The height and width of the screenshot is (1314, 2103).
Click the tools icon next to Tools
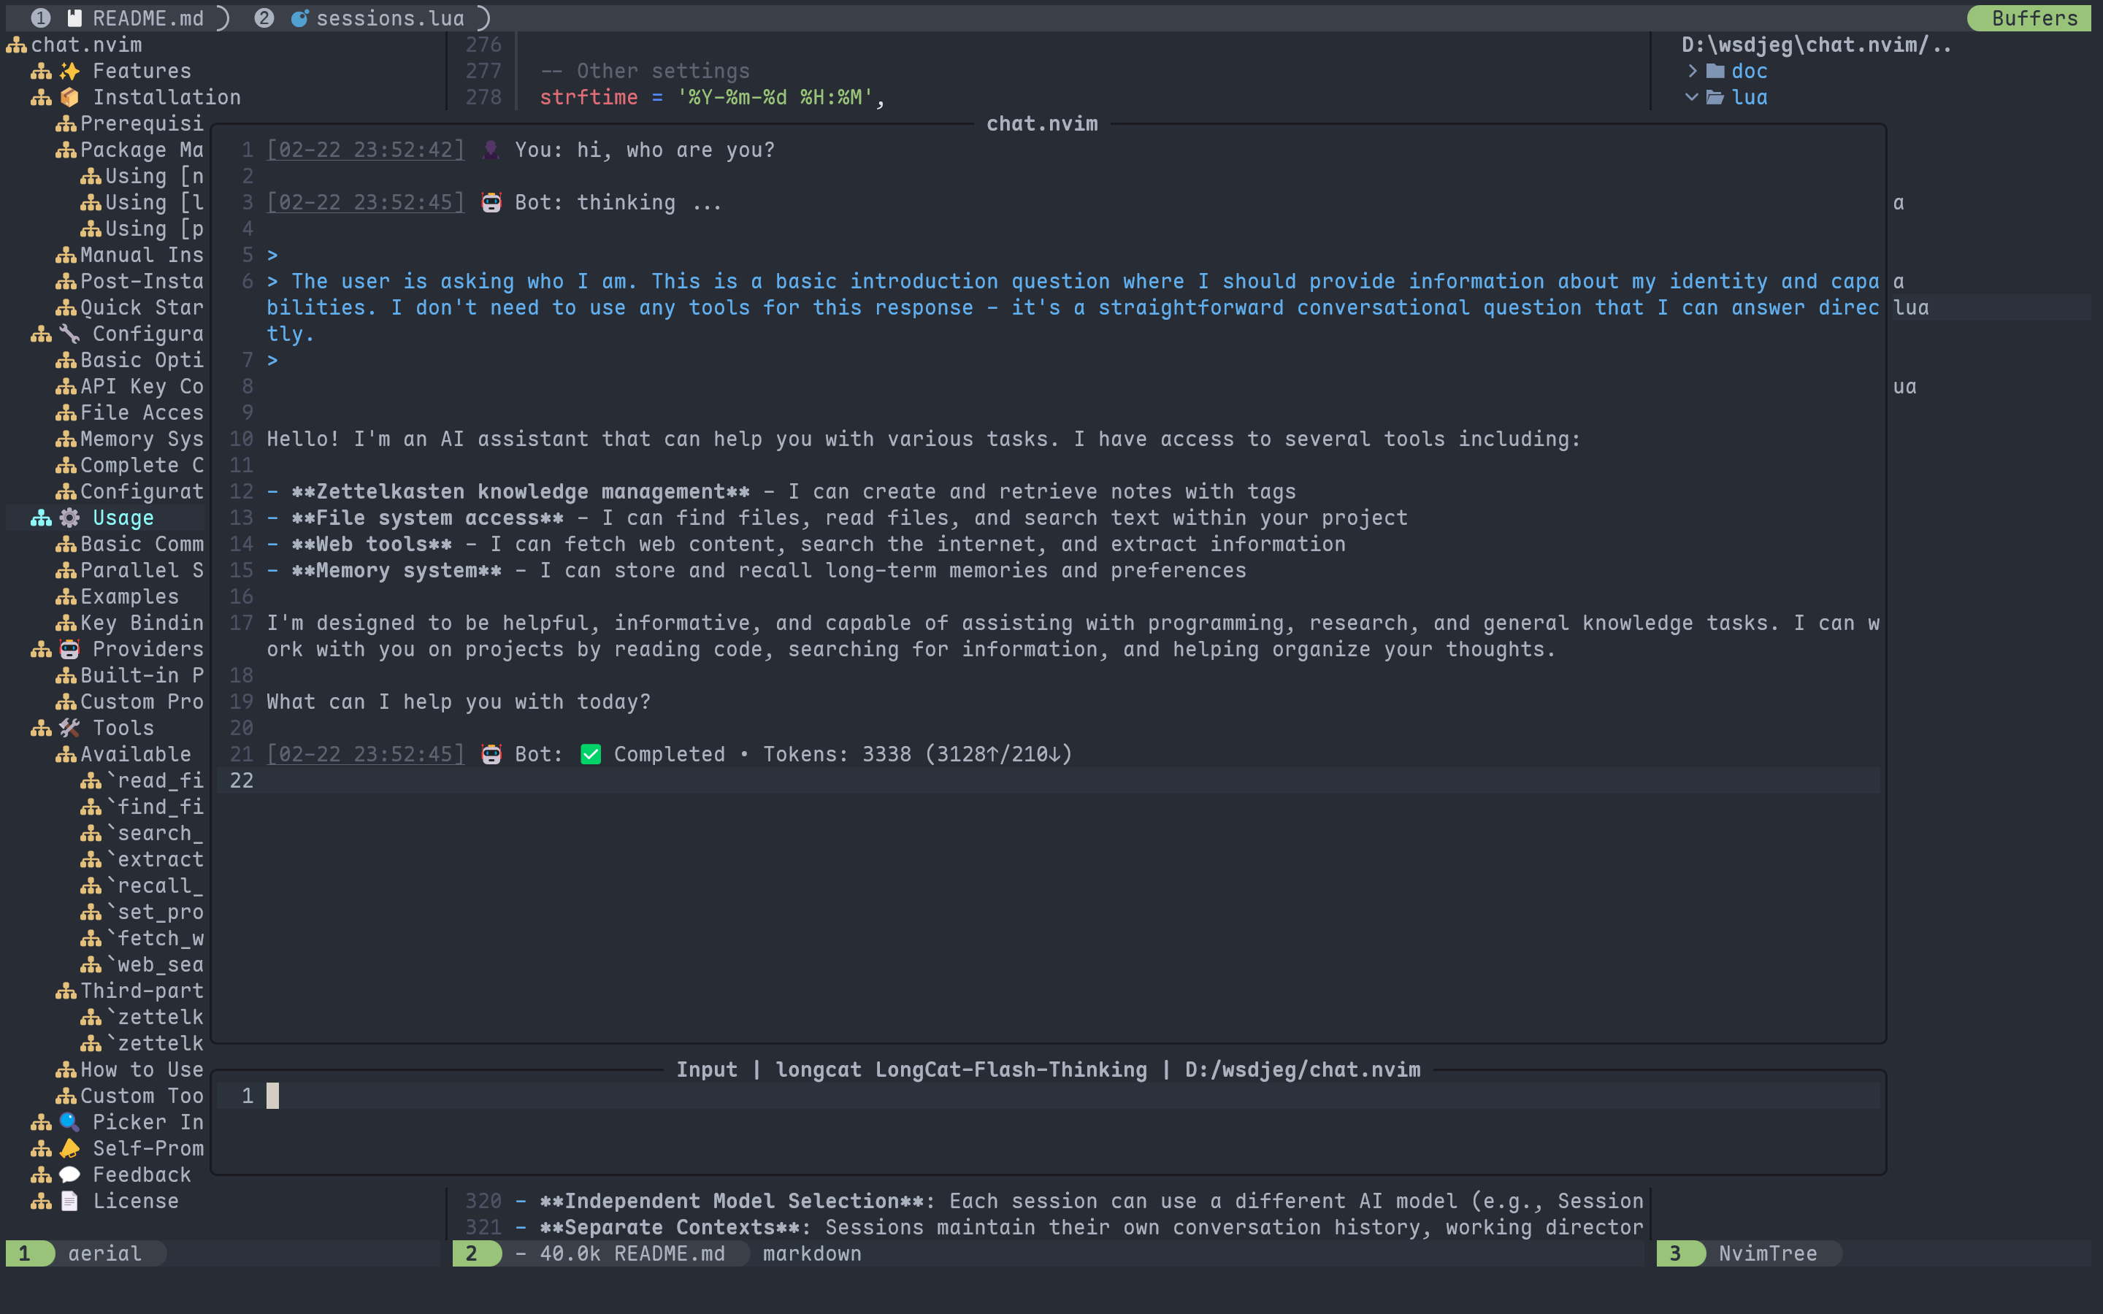[69, 729]
